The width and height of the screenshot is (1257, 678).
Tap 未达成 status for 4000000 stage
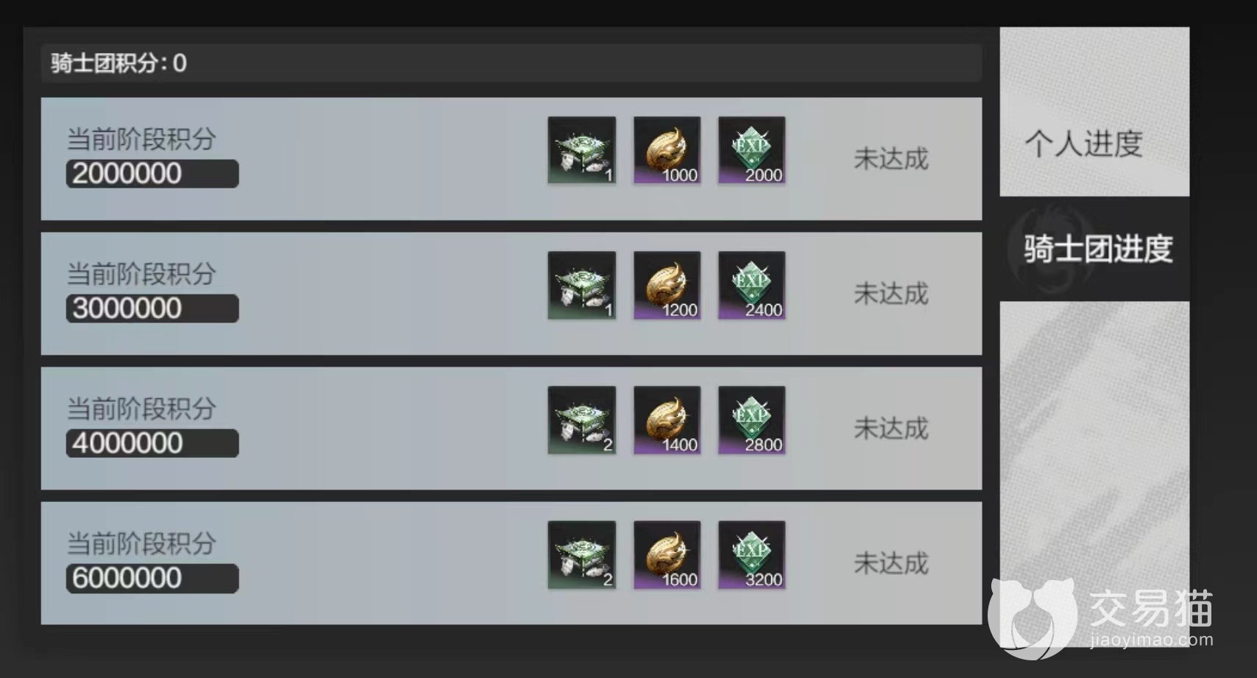891,428
